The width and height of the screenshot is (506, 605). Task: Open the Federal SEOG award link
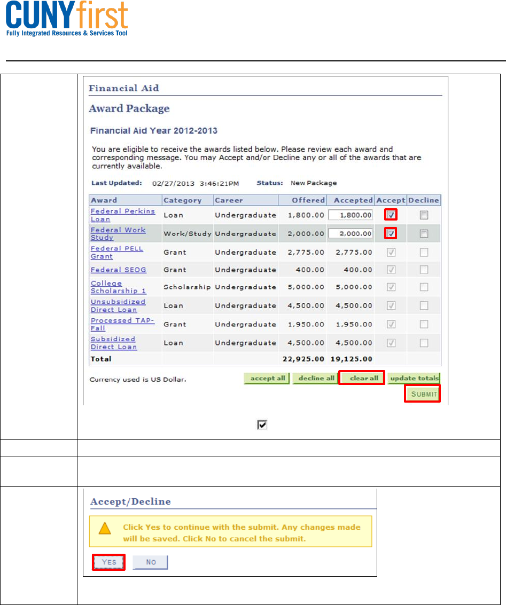pos(119,270)
